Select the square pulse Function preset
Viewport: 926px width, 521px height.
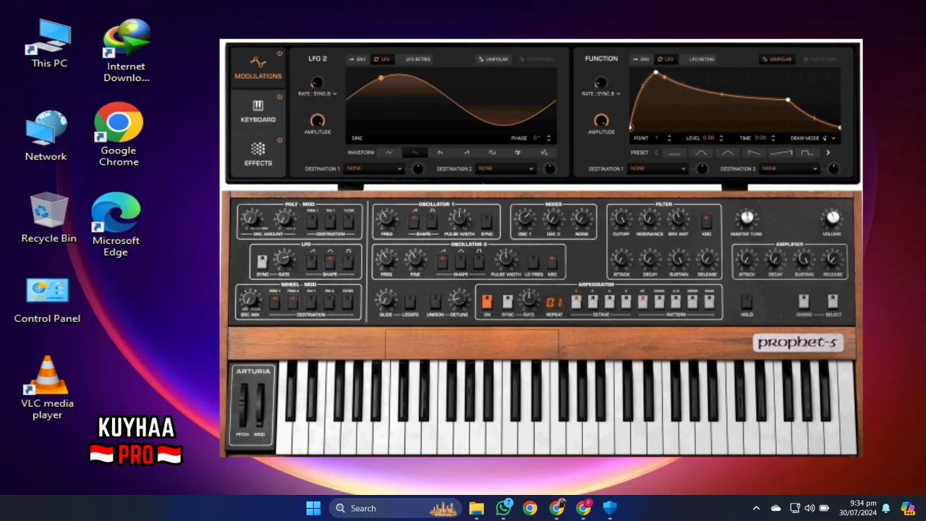click(807, 153)
